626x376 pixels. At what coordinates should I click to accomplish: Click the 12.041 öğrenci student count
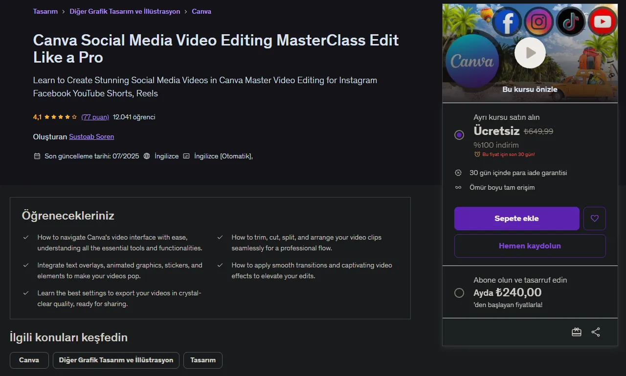click(x=134, y=117)
